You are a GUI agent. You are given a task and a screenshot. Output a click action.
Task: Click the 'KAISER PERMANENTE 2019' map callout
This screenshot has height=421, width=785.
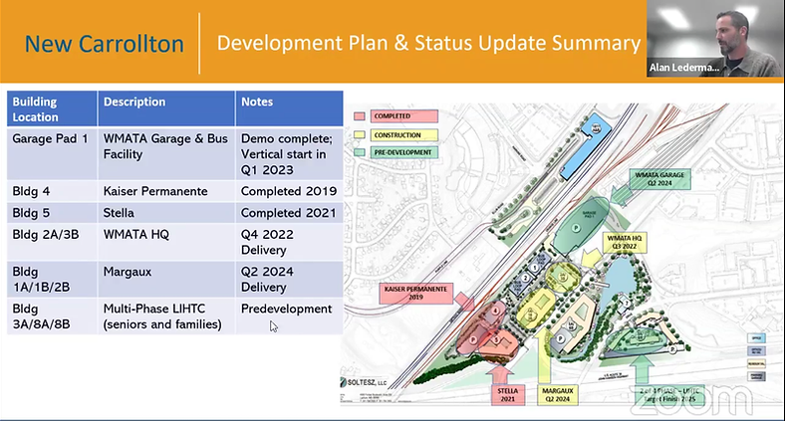click(415, 293)
